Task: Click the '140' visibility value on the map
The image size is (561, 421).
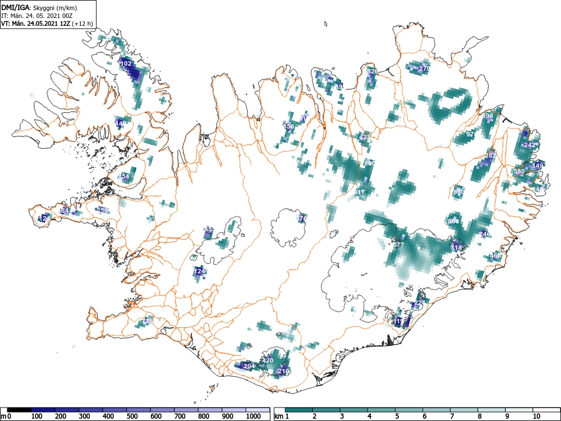Action: coord(121,123)
